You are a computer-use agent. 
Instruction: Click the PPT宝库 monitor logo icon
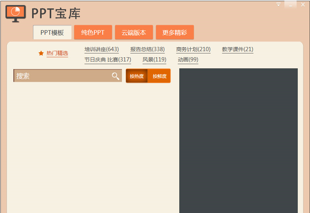[16, 13]
